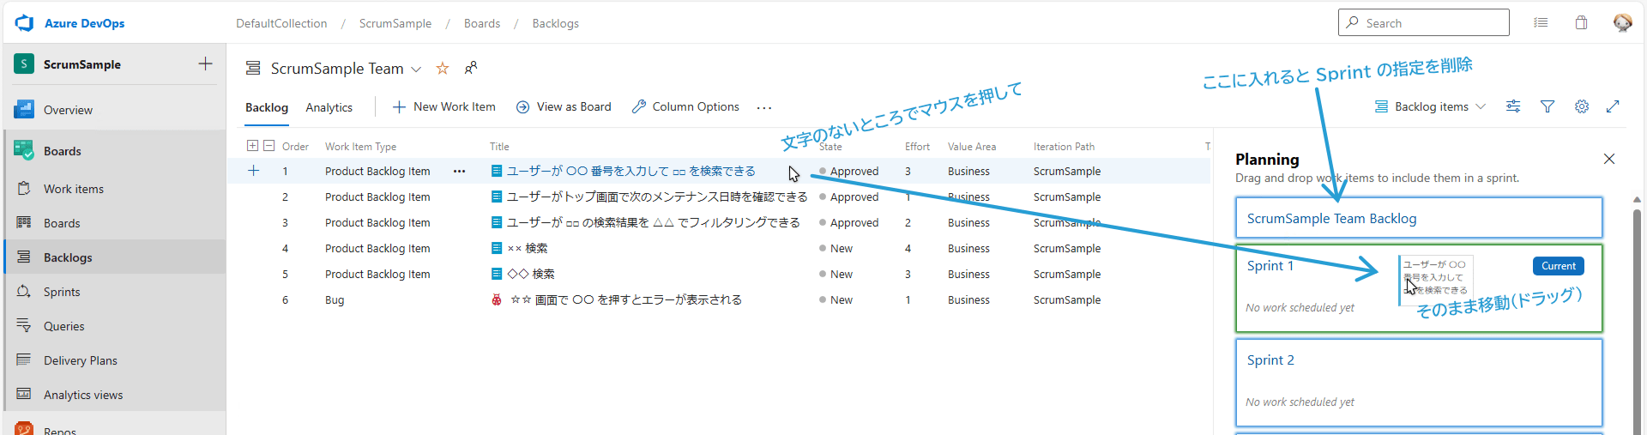
Task: Click the Azure DevOps logo icon
Action: point(24,23)
